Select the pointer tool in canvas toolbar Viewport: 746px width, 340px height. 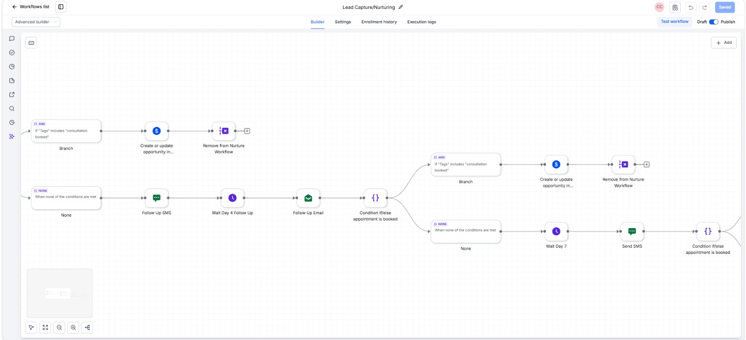(x=31, y=327)
